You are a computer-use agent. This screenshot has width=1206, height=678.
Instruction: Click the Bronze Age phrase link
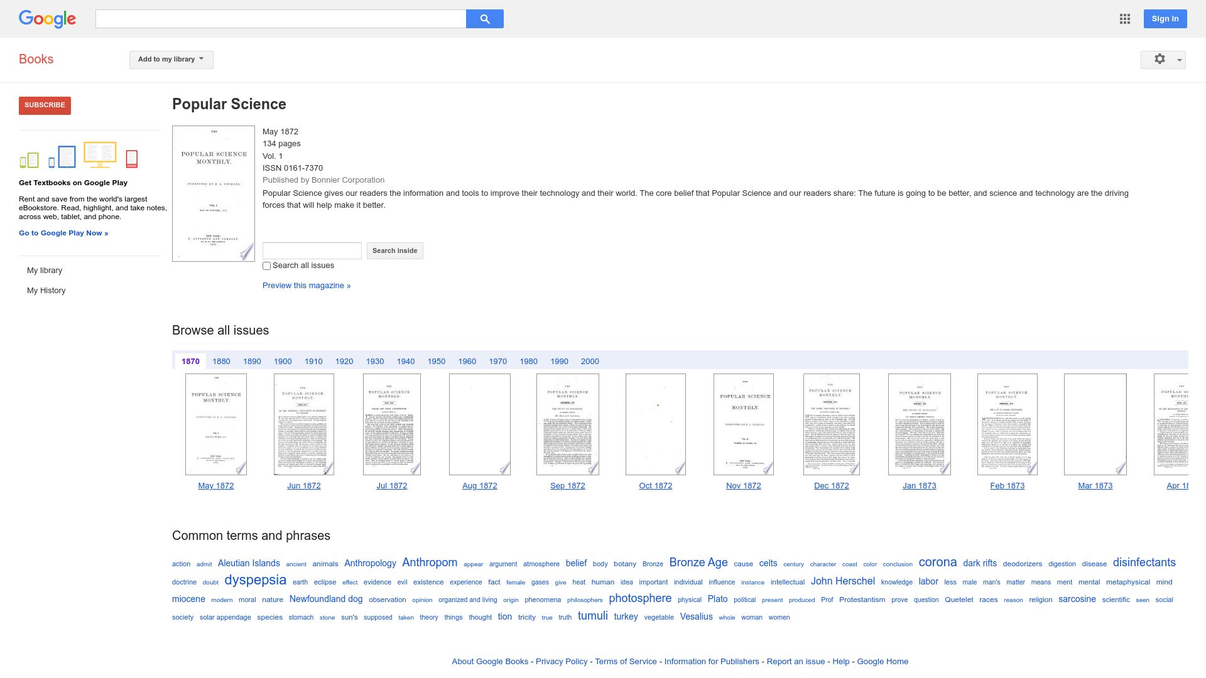pyautogui.click(x=698, y=562)
